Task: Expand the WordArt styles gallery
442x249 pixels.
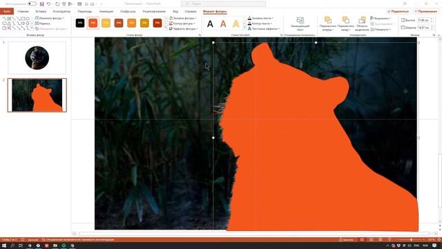Action: (244, 28)
